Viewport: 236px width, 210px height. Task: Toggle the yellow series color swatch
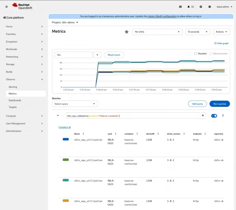coord(66,201)
